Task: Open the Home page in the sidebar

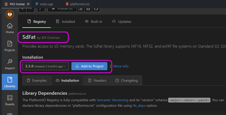Action: point(10,28)
